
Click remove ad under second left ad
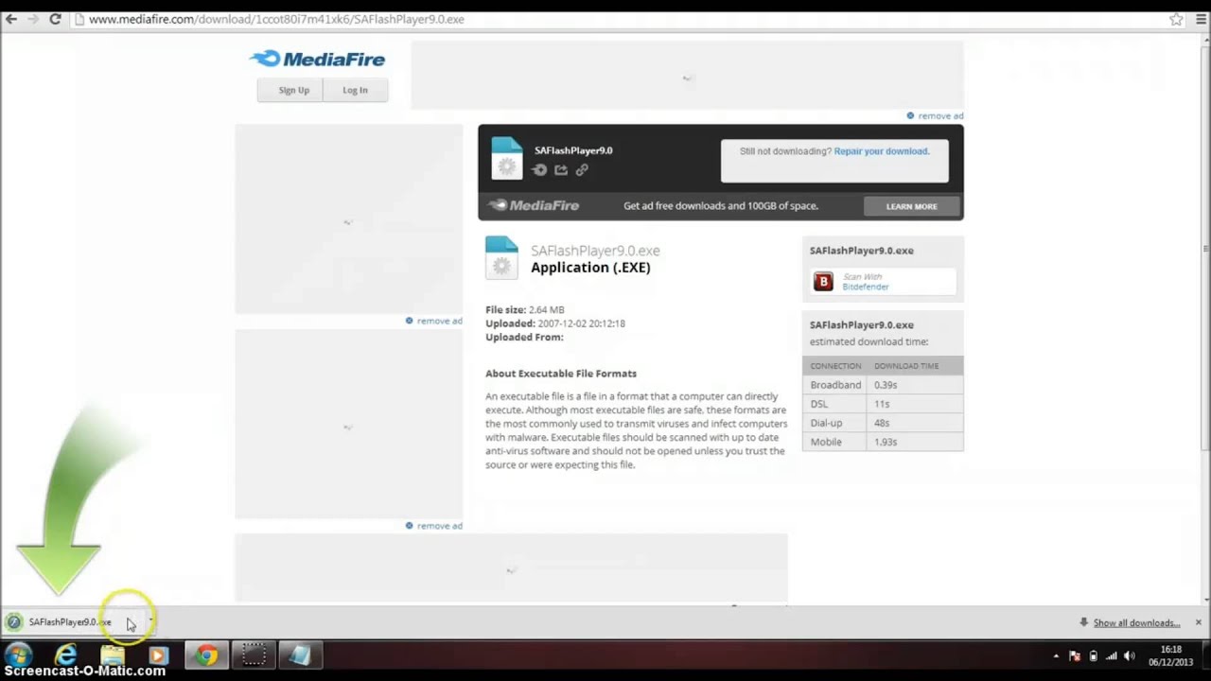[433, 525]
